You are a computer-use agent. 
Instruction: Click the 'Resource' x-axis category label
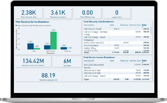(x=67, y=51)
